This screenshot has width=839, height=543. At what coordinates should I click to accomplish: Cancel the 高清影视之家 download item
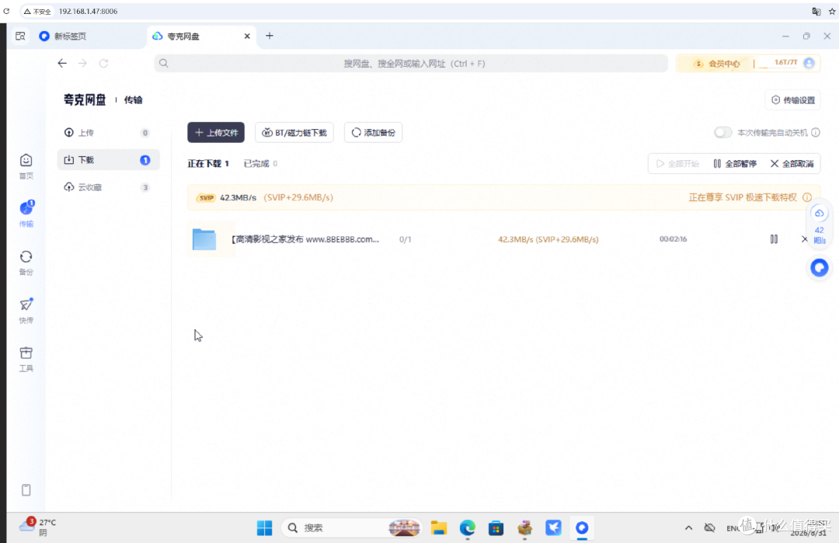pyautogui.click(x=804, y=239)
